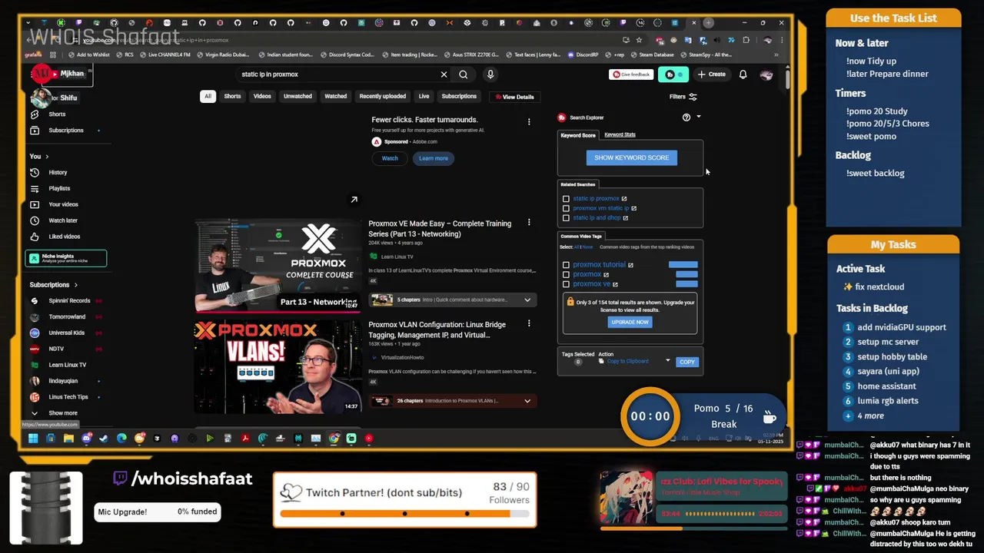Click the 'All' select link under Common Video Tags
The width and height of the screenshot is (984, 553).
tap(577, 247)
